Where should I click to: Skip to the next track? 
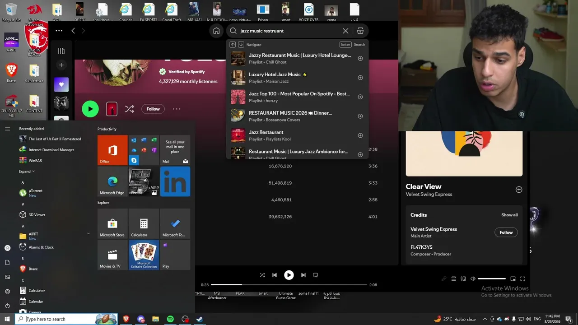pyautogui.click(x=303, y=275)
